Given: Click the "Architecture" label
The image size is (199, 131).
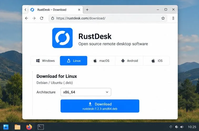Looking at the screenshot, I should coord(46,92).
